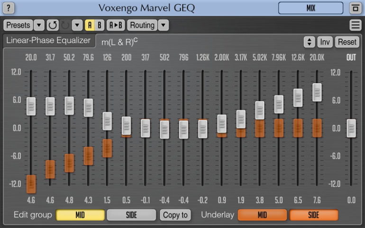The height and width of the screenshot is (228, 365).
Task: Toggle the SIDE underlay button
Action: pyautogui.click(x=314, y=215)
